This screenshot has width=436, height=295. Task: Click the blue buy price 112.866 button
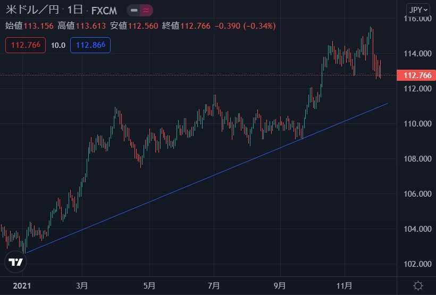coord(90,45)
